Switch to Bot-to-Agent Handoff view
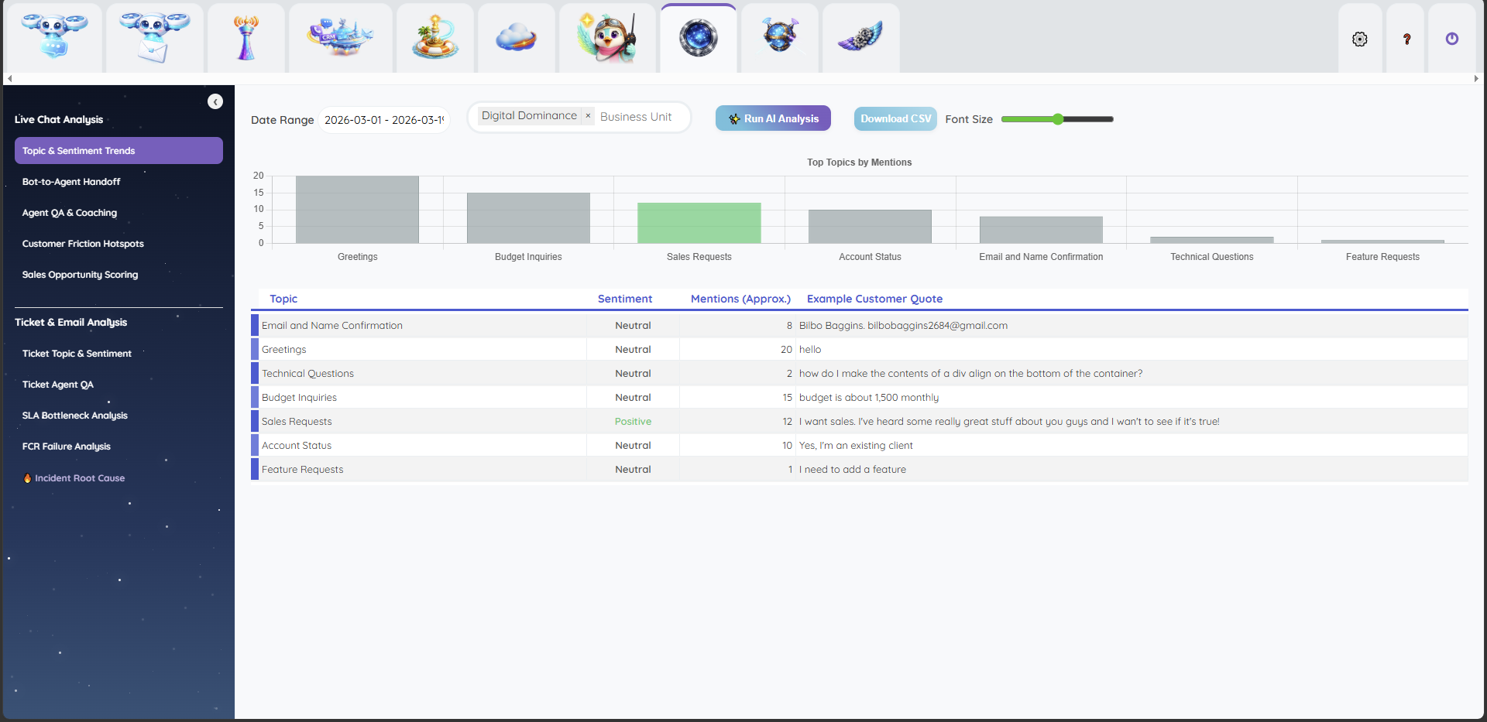1487x722 pixels. click(x=71, y=181)
